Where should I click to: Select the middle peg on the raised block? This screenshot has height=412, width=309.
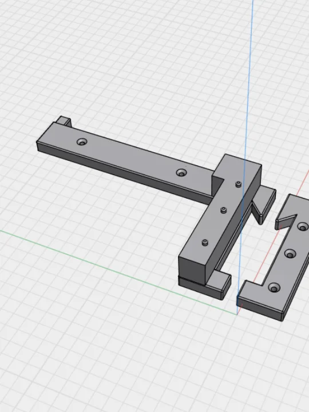tap(223, 210)
